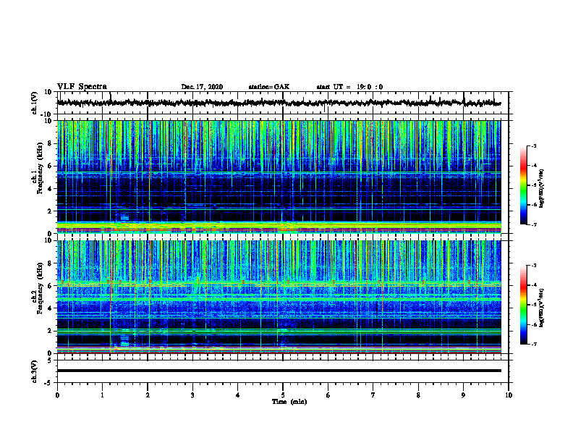The width and height of the screenshot is (573, 443).
Task: Select the date 'Dec. 17, 2020'
Action: 202,87
